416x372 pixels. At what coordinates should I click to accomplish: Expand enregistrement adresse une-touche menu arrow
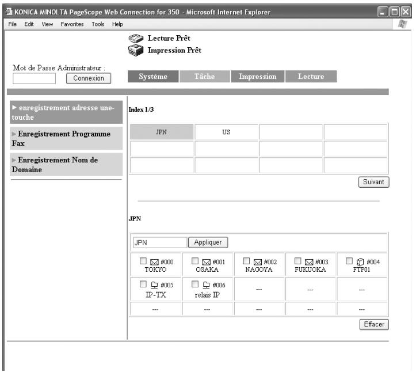14,108
